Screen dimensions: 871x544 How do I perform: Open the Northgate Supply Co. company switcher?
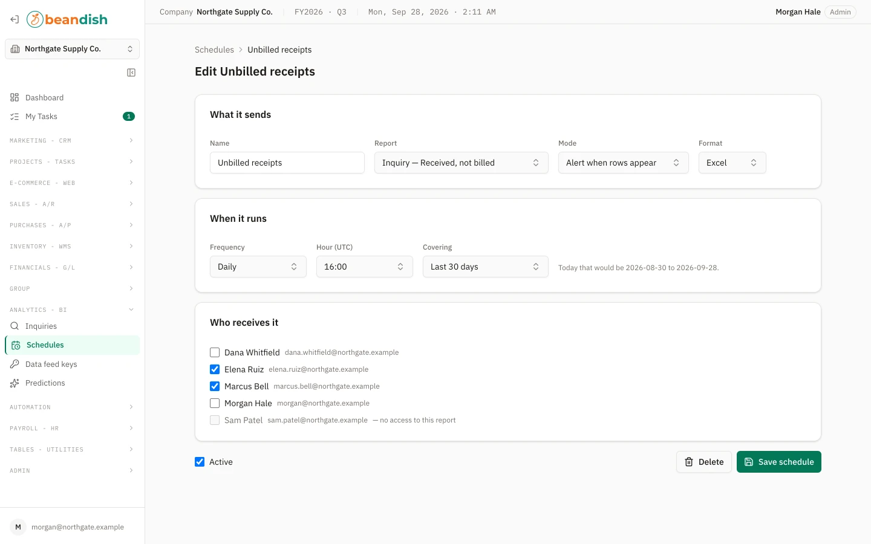pos(72,49)
